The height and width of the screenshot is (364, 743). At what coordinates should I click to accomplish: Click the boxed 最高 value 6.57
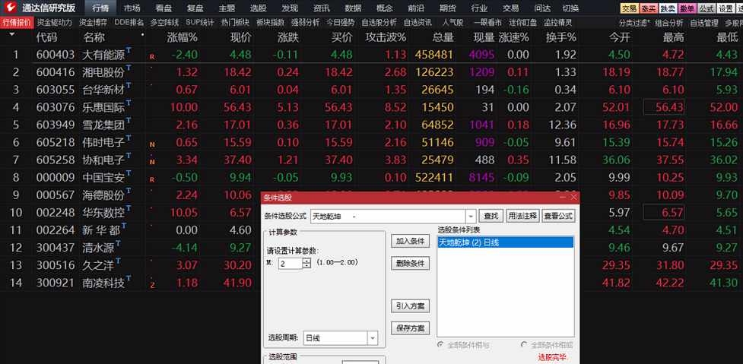click(663, 213)
